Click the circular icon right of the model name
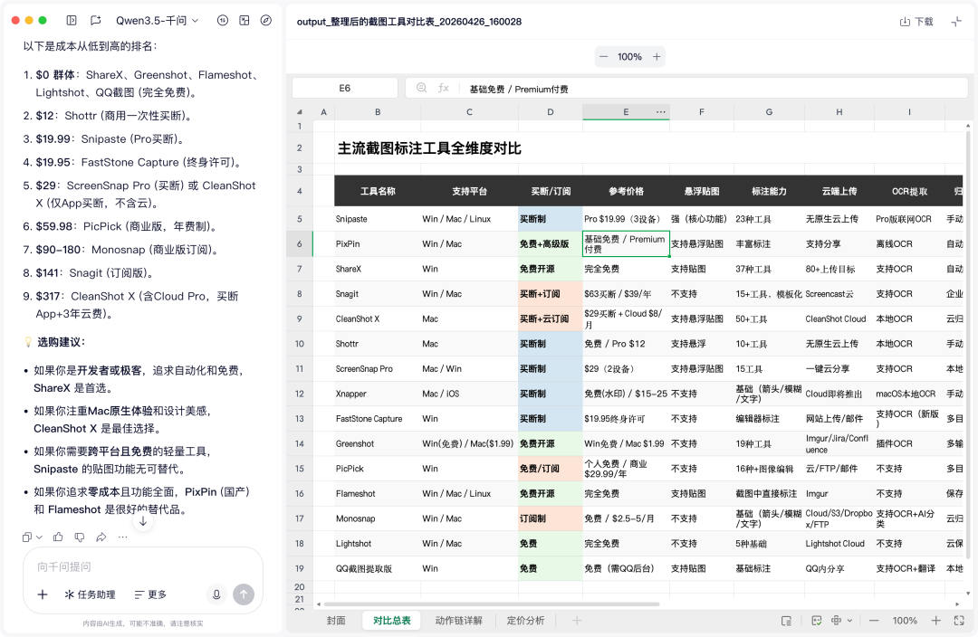The image size is (978, 637). (223, 21)
